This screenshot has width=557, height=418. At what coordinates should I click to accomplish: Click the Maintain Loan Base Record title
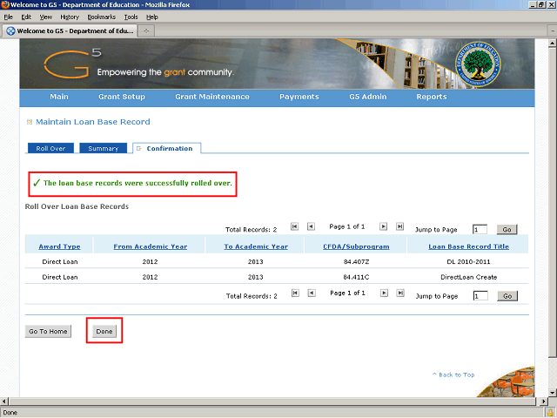93,122
